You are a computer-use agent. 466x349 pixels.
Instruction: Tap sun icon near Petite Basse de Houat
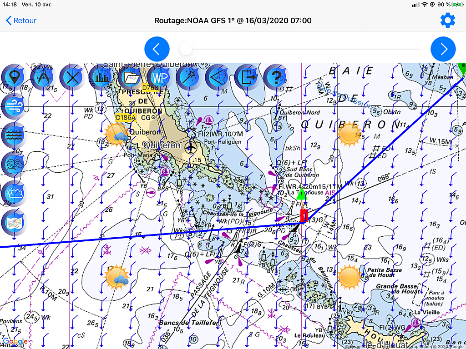tap(349, 278)
